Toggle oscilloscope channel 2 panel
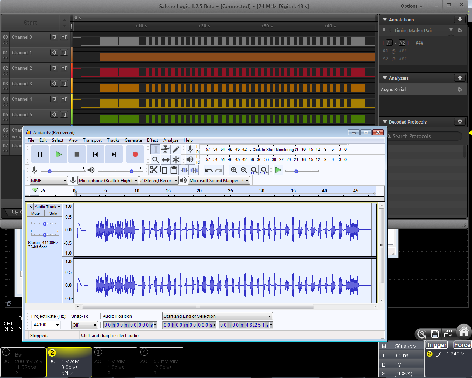The height and width of the screenshot is (378, 472). pyautogui.click(x=69, y=362)
